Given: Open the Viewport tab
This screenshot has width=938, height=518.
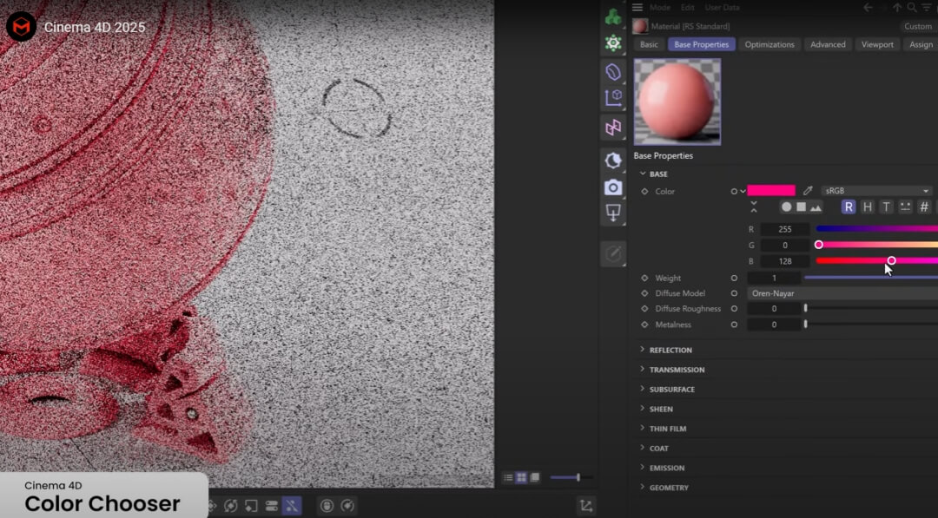Looking at the screenshot, I should 877,44.
